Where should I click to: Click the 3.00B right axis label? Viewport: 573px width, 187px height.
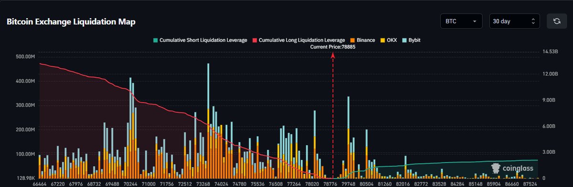click(549, 152)
